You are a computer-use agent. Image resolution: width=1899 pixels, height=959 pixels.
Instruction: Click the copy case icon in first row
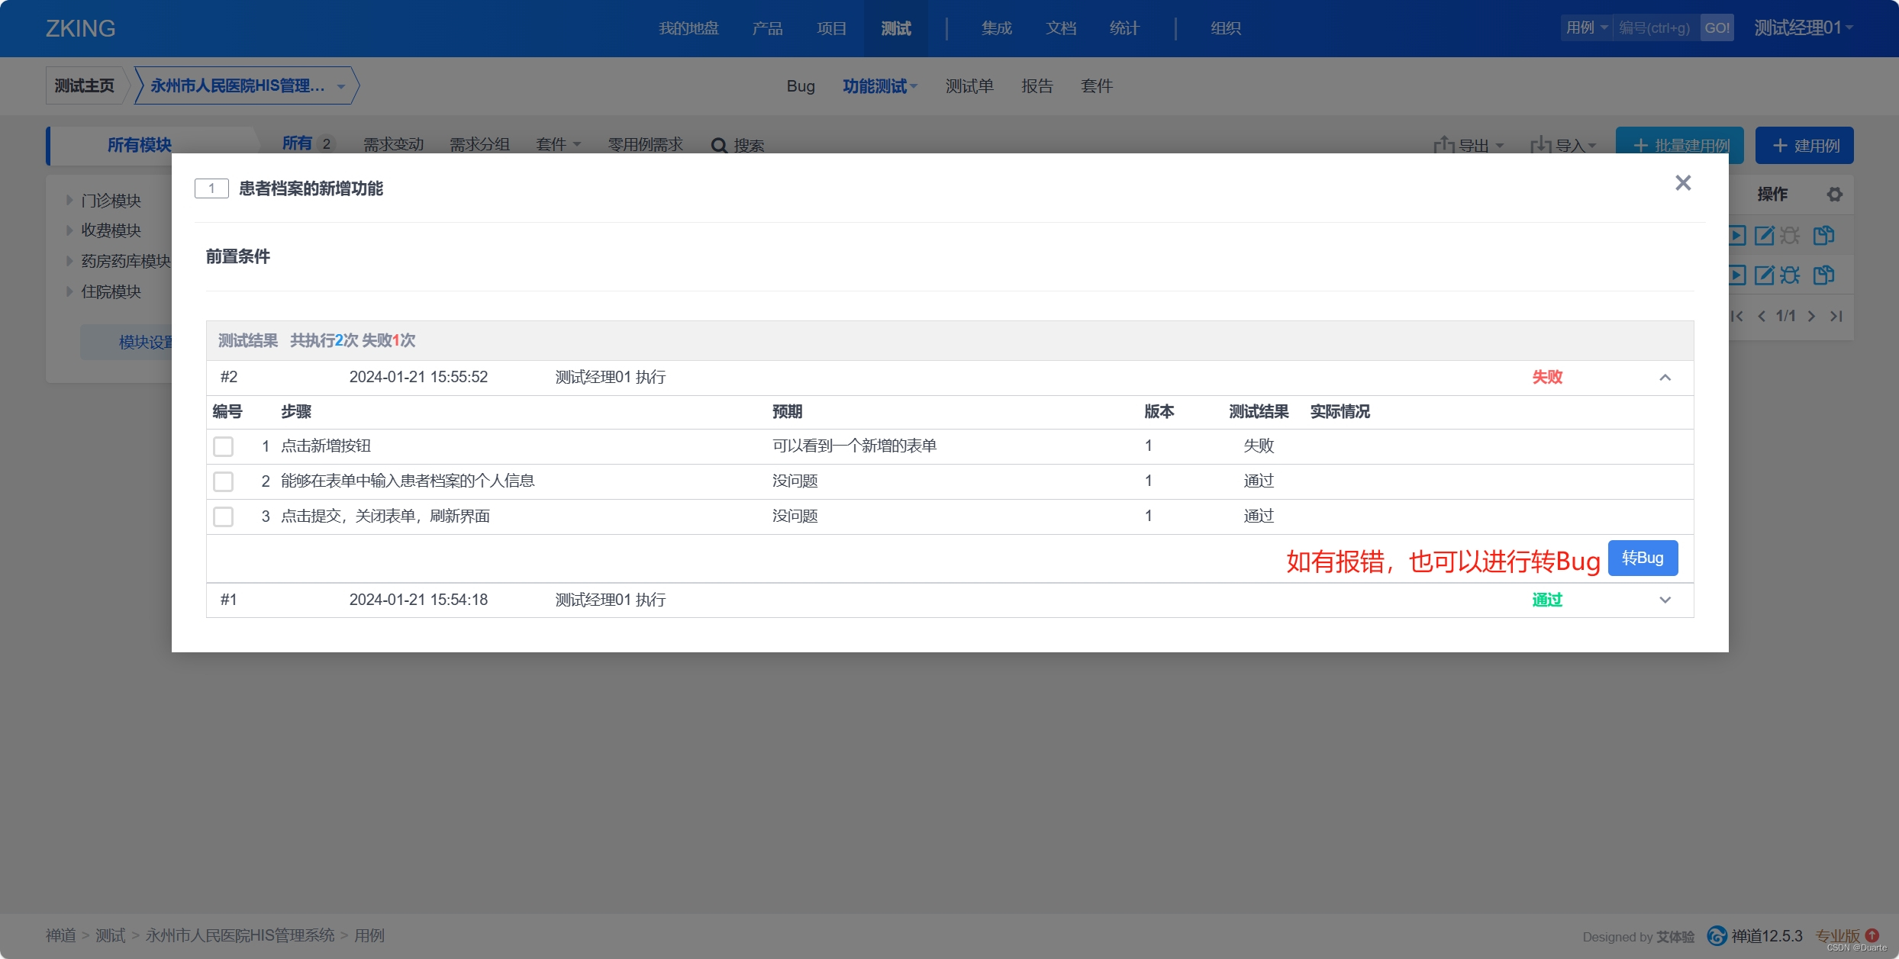[1823, 236]
